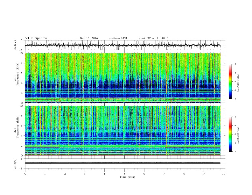Click inside the ch.2 spectrogram panel

[122, 131]
